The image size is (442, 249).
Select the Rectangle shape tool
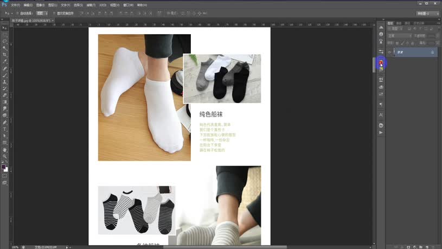[x=4, y=143]
